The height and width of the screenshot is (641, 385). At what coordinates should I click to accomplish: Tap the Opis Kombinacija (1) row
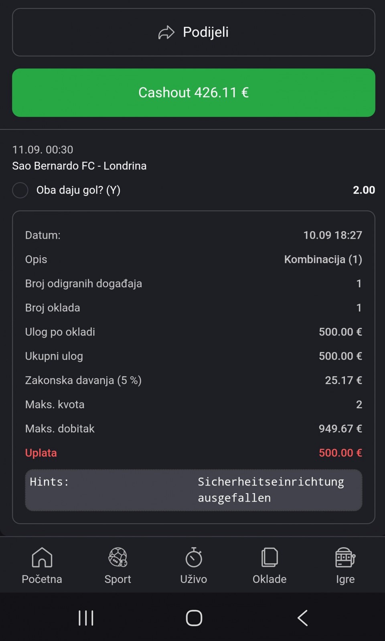(194, 260)
